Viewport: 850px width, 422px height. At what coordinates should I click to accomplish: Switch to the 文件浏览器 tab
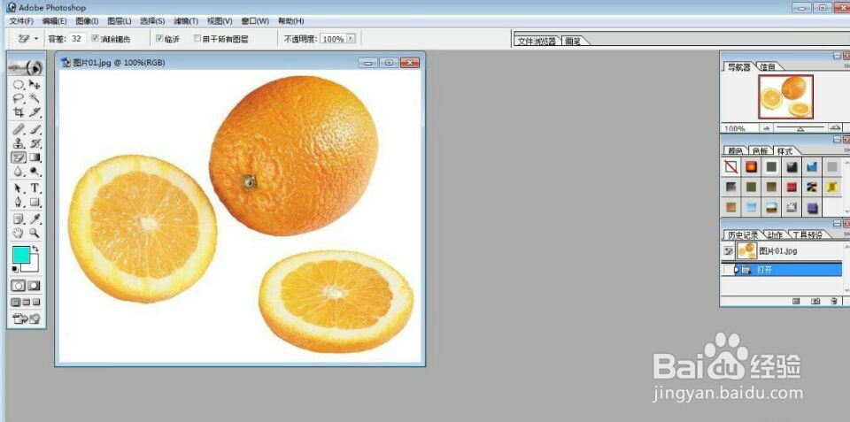(x=537, y=42)
